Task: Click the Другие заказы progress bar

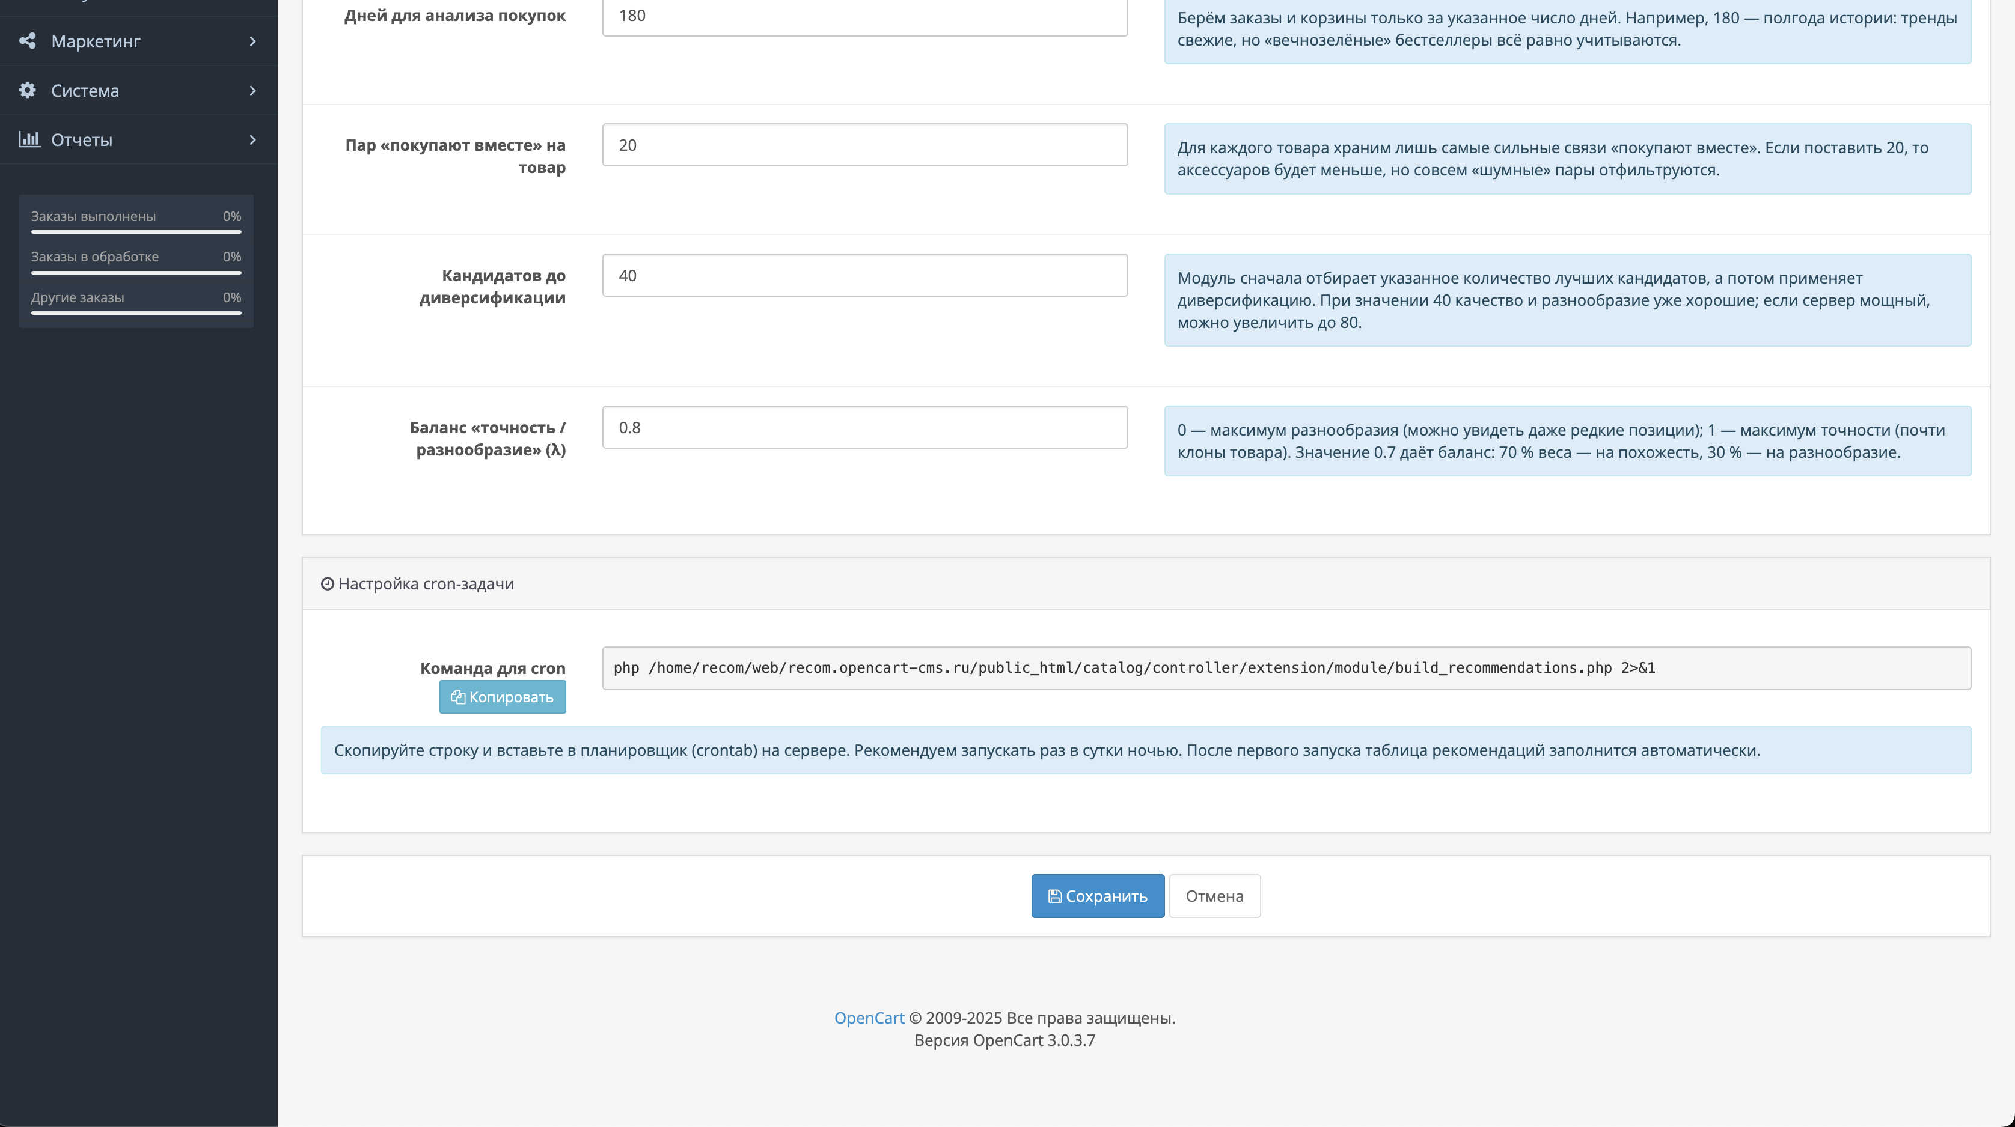Action: coord(136,312)
